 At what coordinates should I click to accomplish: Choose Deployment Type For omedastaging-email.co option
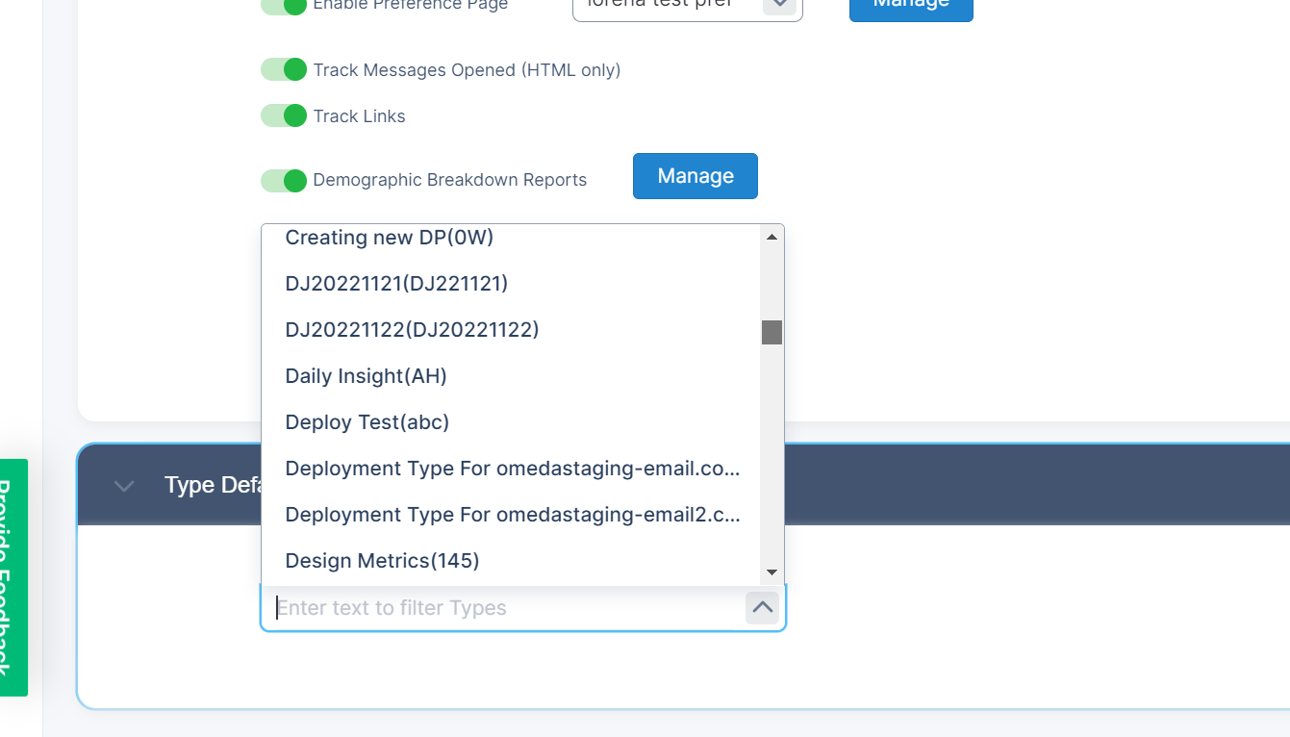coord(512,469)
